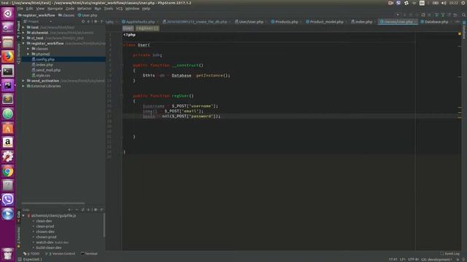467x262 pixels.
Task: Open the Event Log
Action: pos(450,254)
